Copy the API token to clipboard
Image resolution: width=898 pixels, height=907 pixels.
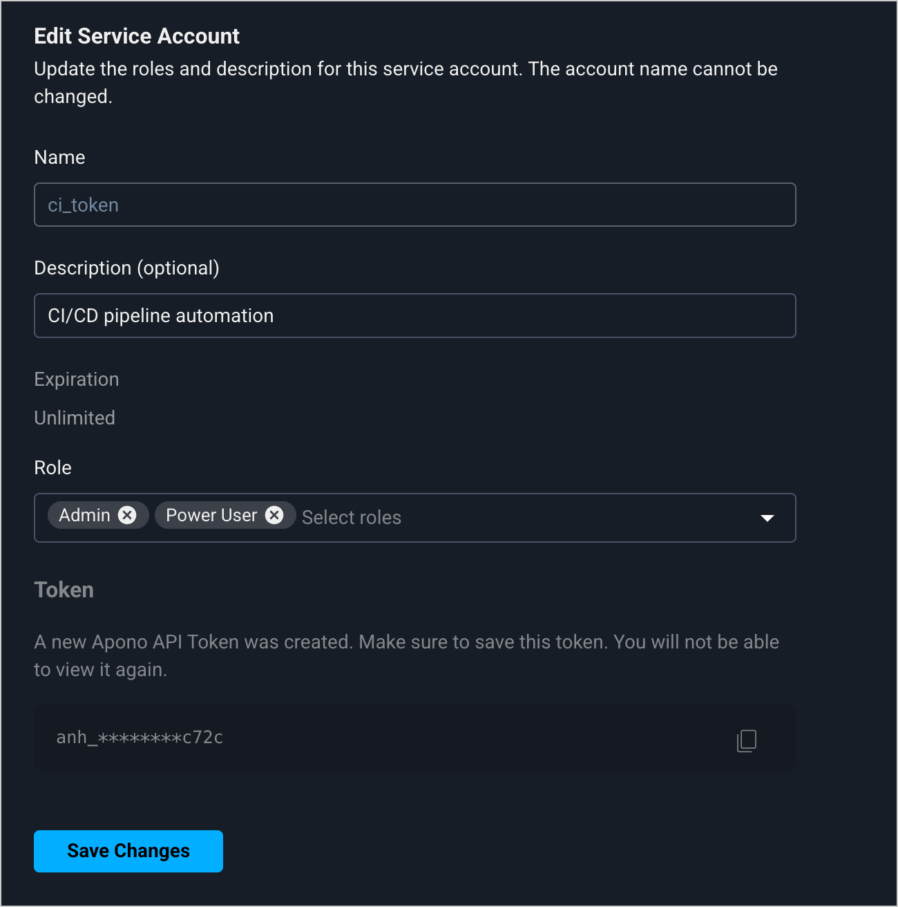(747, 740)
